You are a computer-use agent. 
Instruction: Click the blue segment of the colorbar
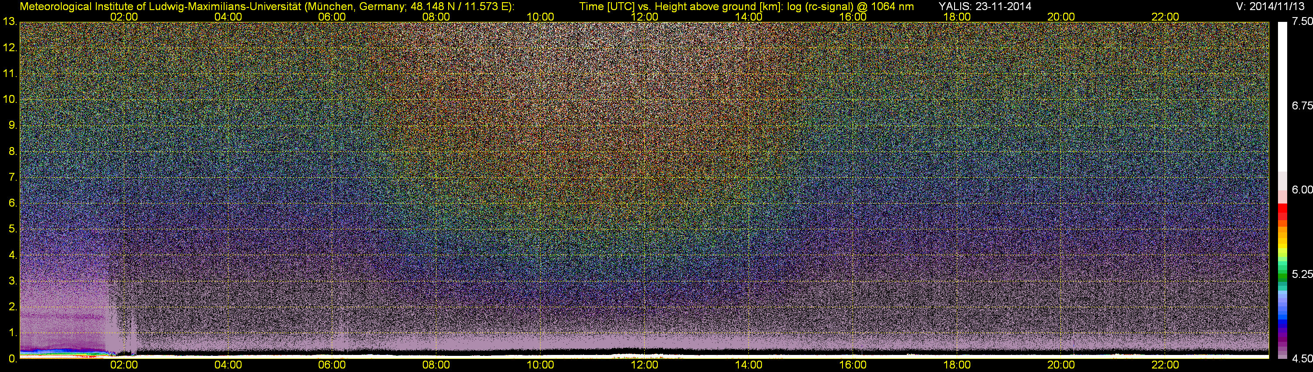(x=1282, y=322)
